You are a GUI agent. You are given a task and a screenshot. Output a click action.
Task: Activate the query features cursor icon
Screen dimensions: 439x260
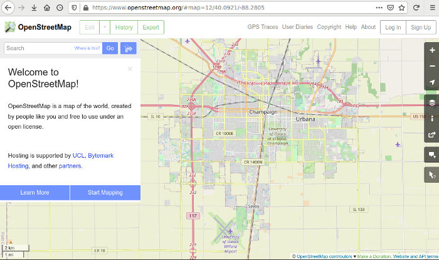432,175
